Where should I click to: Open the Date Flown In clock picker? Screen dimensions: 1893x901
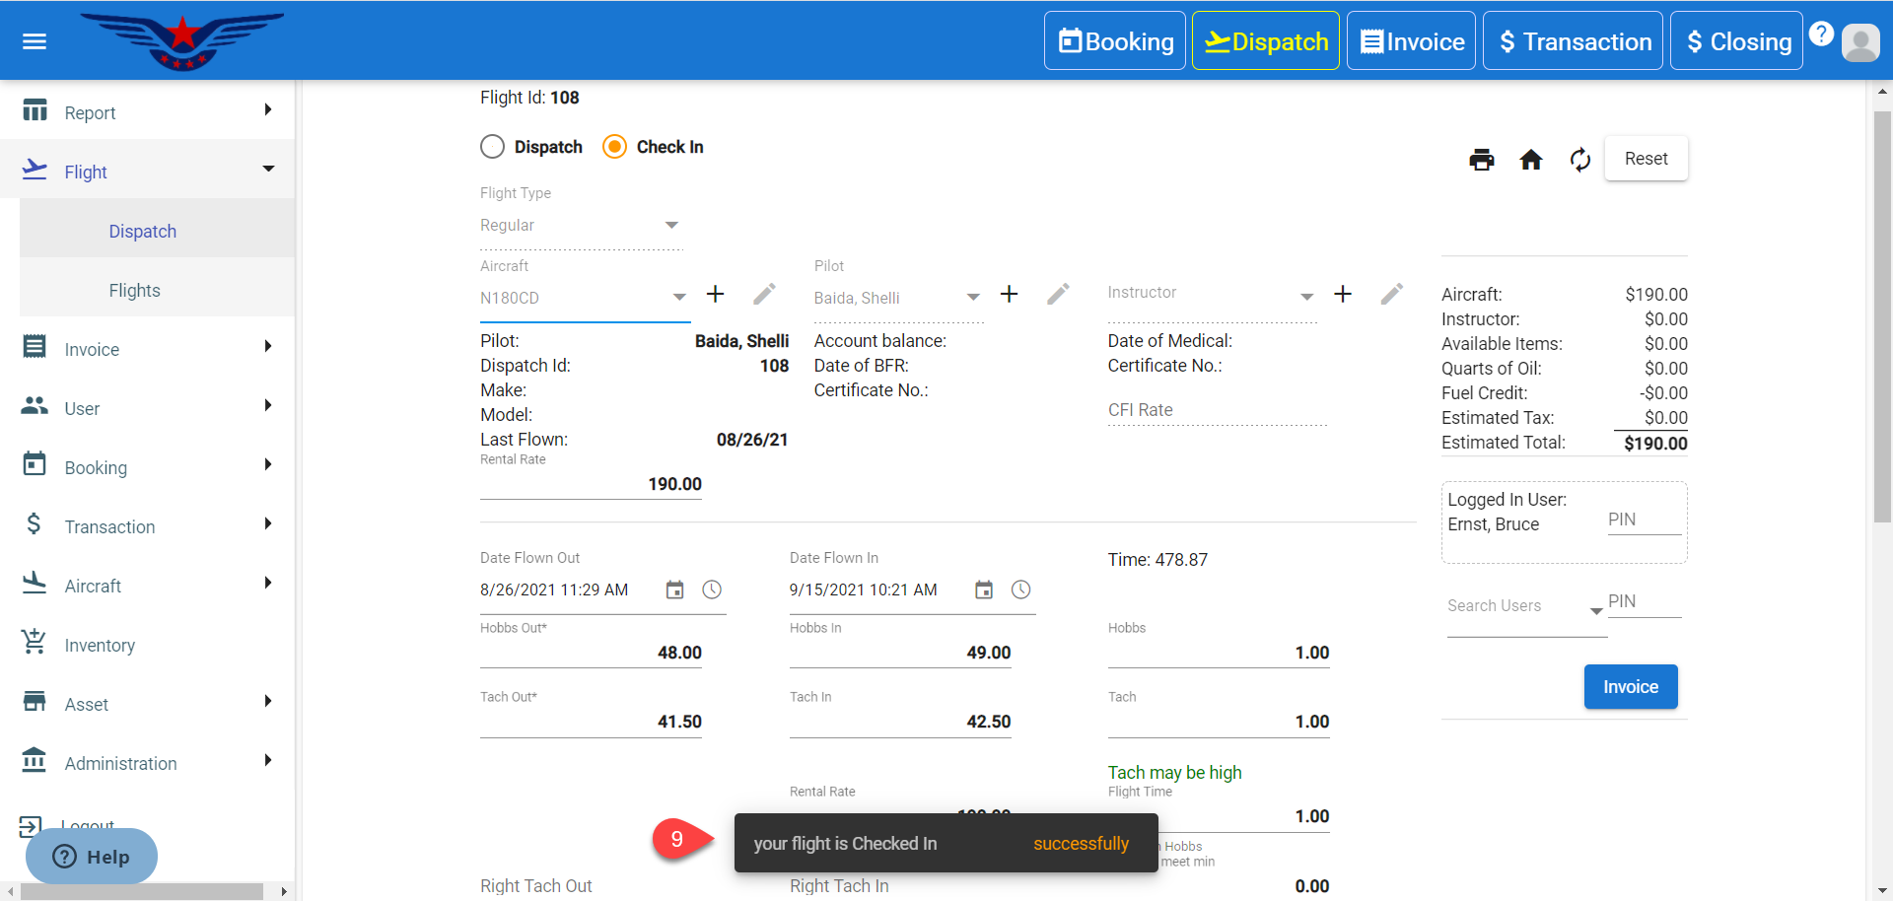tap(1020, 589)
